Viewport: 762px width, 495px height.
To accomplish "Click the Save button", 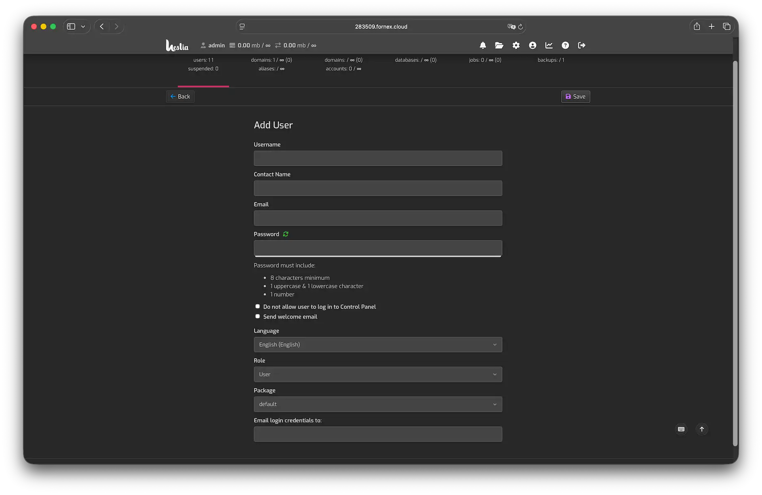I will [x=575, y=96].
